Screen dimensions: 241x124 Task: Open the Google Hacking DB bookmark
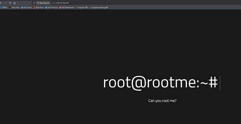point(98,7)
